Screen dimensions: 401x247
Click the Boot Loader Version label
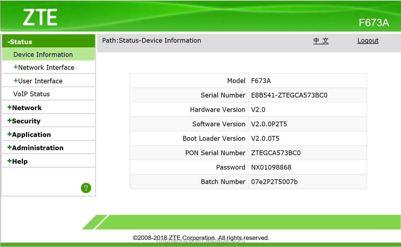point(214,138)
